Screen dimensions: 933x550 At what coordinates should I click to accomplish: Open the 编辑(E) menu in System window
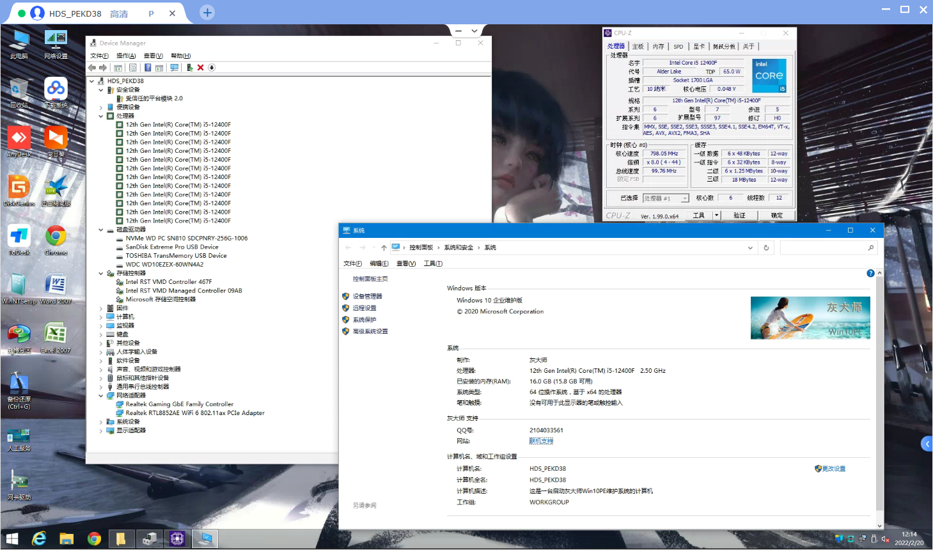point(379,263)
